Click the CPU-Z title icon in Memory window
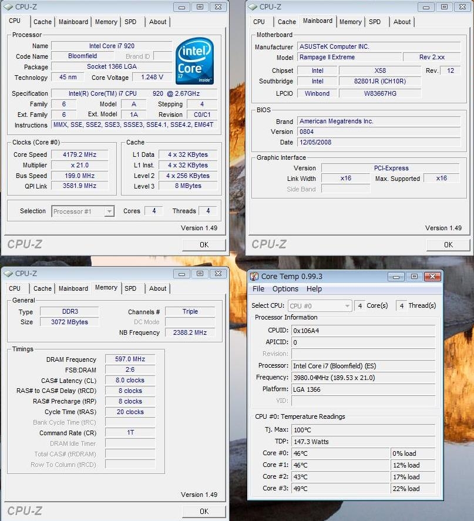This screenshot has height=521, width=474. [8, 274]
